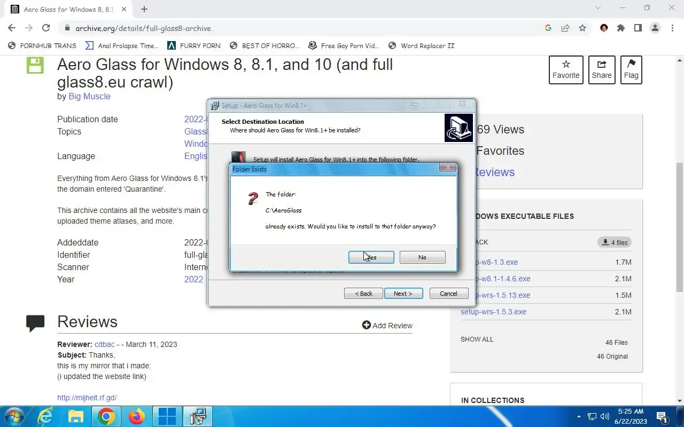Open Chrome extensions puzzle icon
Image resolution: width=684 pixels, height=427 pixels.
pos(621,28)
